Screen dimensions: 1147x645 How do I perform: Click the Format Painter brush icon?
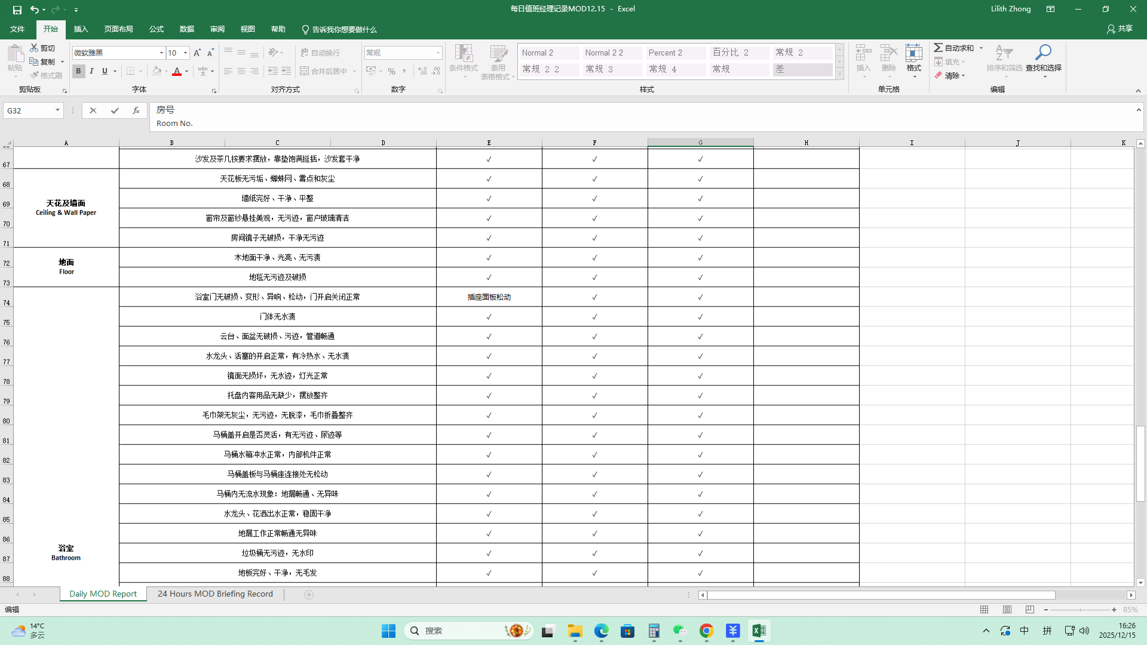click(x=35, y=75)
